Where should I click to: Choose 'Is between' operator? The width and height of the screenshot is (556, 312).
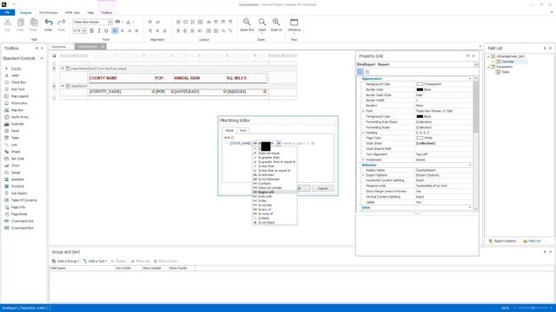tap(275, 175)
